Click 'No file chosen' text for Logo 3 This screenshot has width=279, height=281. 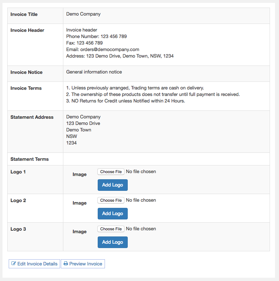141,229
